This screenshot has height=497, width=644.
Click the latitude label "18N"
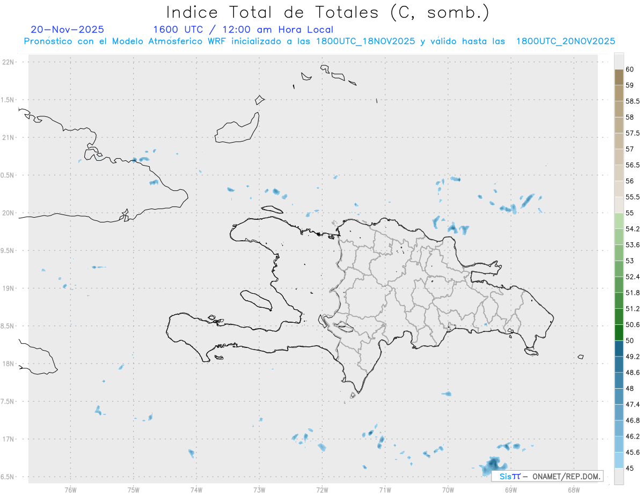tap(9, 364)
